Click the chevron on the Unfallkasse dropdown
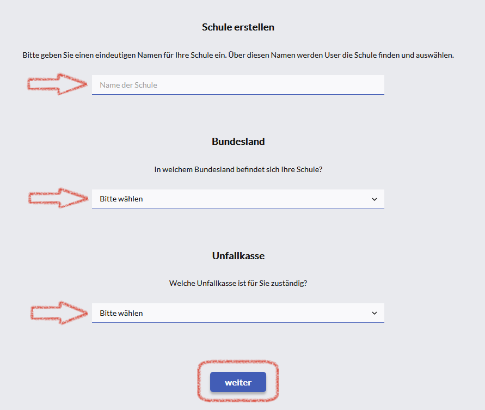485x410 pixels. pos(374,313)
